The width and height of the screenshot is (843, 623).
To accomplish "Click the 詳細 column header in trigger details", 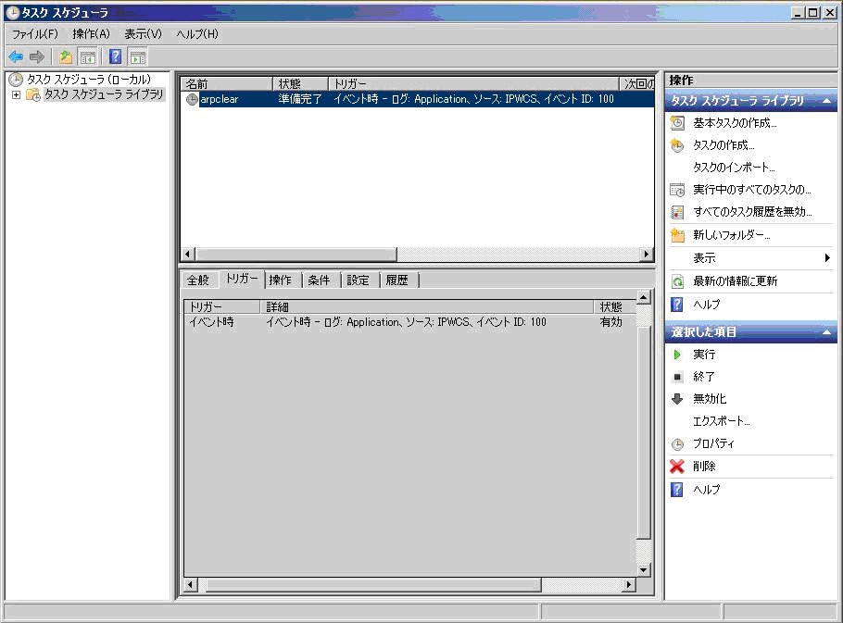I will click(427, 306).
